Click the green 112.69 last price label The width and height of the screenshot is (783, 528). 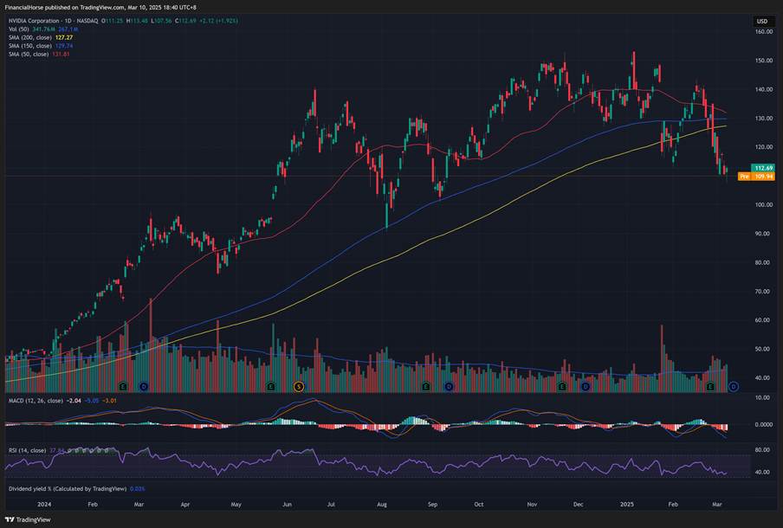[763, 168]
